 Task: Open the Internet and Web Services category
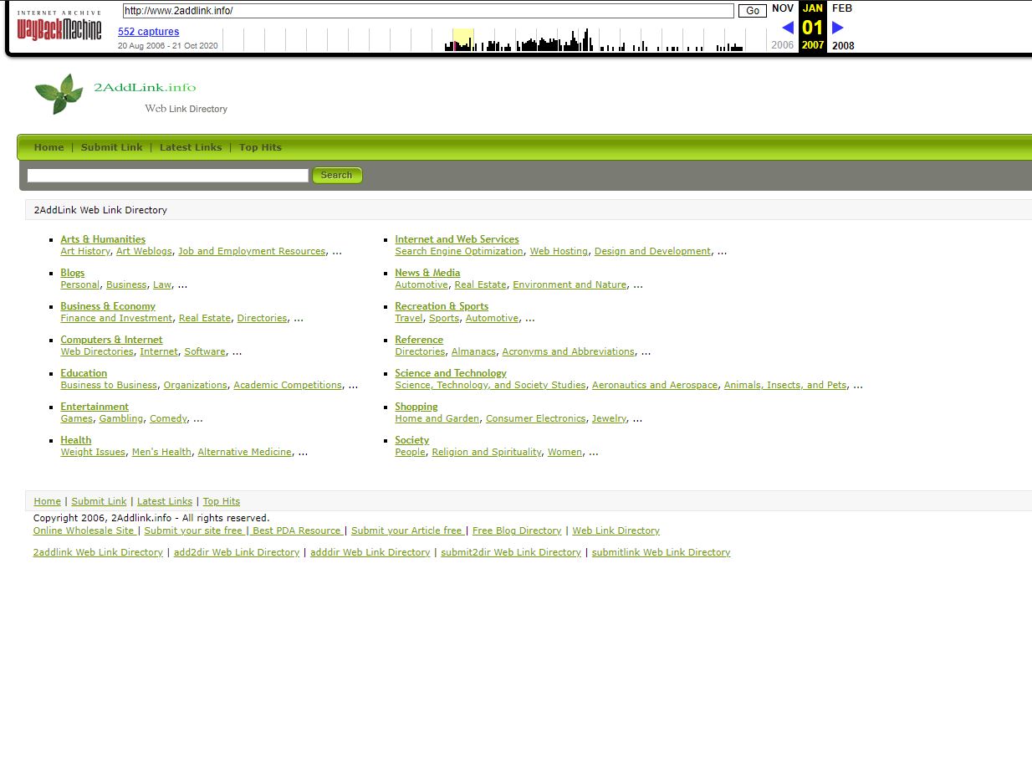[x=457, y=239]
